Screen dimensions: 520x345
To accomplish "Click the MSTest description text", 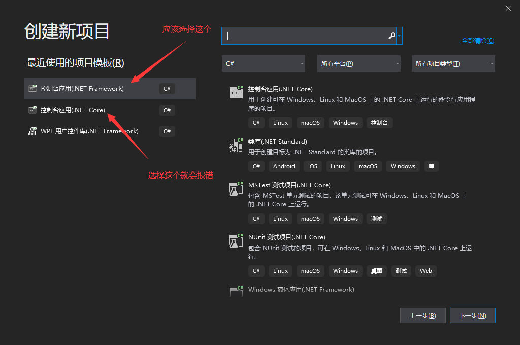I will (357, 200).
